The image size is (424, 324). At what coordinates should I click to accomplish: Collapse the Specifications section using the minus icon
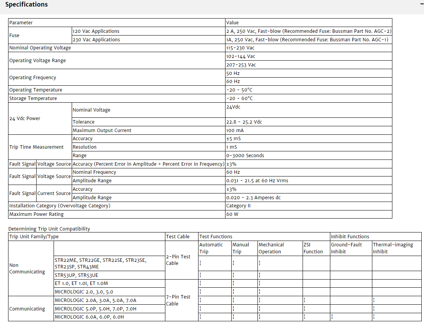(x=422, y=4)
